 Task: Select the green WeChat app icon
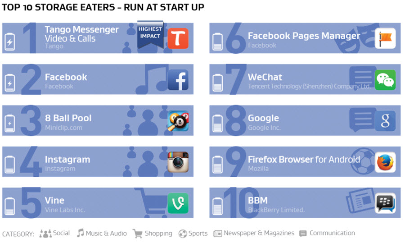(x=385, y=80)
